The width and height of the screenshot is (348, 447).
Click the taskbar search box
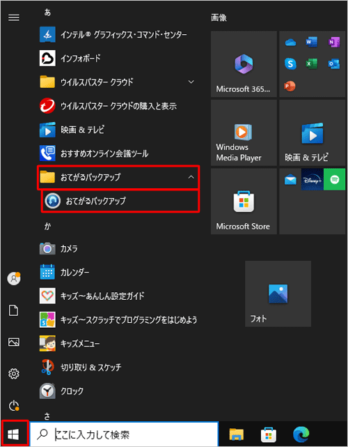[x=124, y=434]
